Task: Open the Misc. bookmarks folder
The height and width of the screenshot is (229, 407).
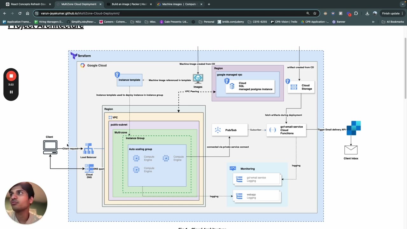Action: coord(150,22)
